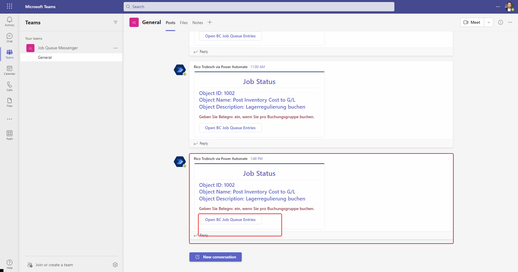
Task: Click the 1:48 PM timestamp
Action: (257, 159)
